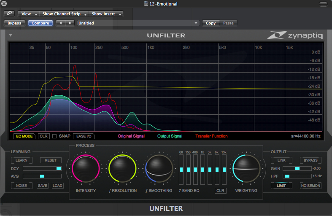
Task: Clear the 7-band EQ with CLR
Action: click(220, 190)
